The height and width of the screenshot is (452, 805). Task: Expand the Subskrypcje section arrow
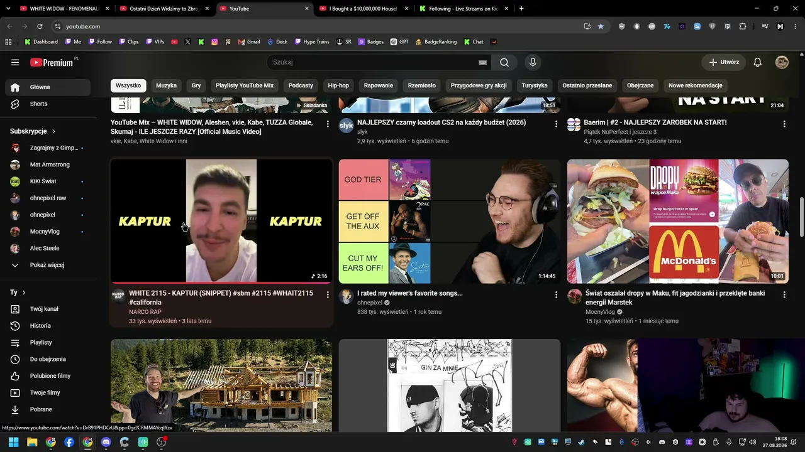point(53,131)
